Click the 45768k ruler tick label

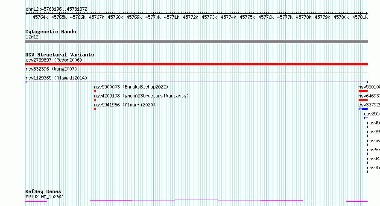pos(115,17)
